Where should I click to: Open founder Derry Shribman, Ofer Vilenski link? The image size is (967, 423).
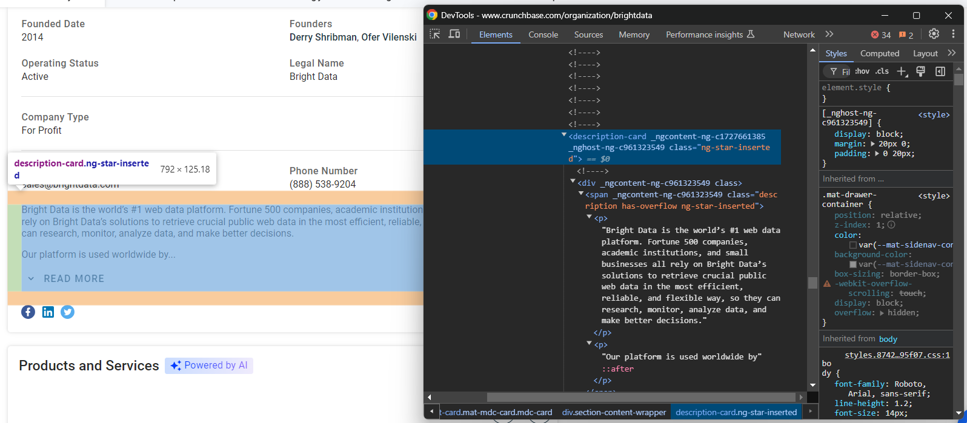coord(353,37)
